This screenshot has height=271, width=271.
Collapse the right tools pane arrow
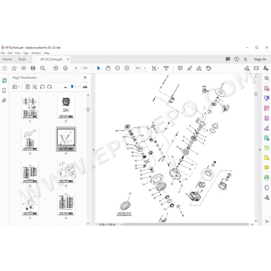point(259,150)
